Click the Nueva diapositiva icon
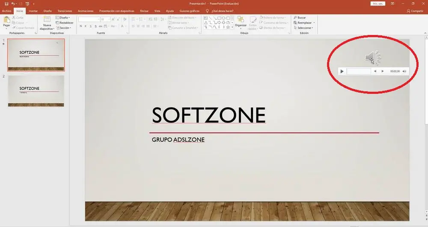The height and width of the screenshot is (227, 428). pos(47,19)
